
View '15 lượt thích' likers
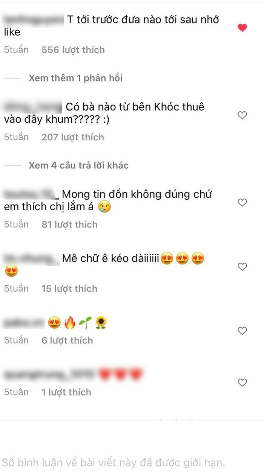69,289
